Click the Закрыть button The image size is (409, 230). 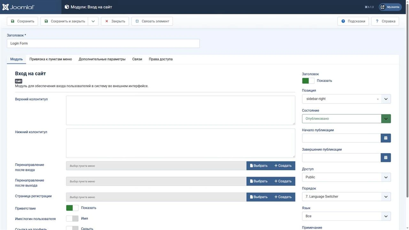pos(115,21)
